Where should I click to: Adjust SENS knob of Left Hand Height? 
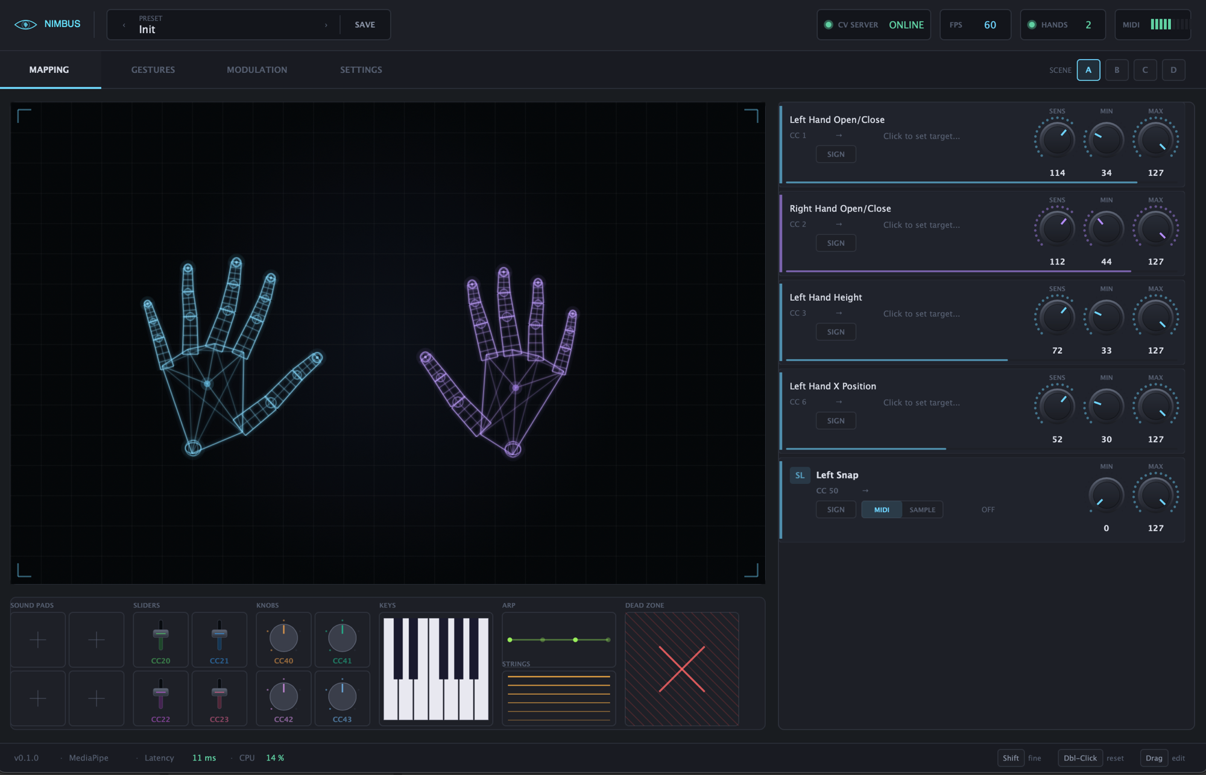tap(1057, 318)
